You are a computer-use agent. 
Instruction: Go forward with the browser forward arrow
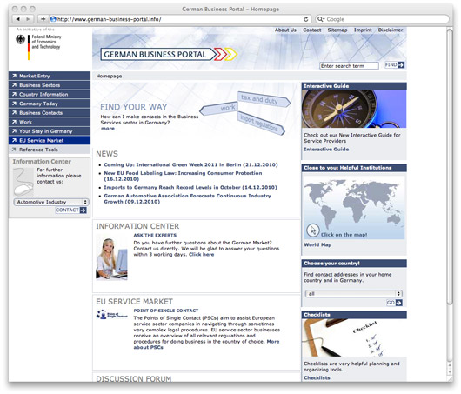pyautogui.click(x=28, y=19)
